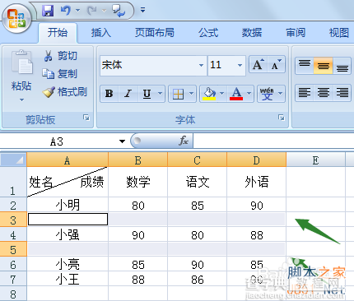
Task: Select row 3 header
Action: (x=13, y=220)
